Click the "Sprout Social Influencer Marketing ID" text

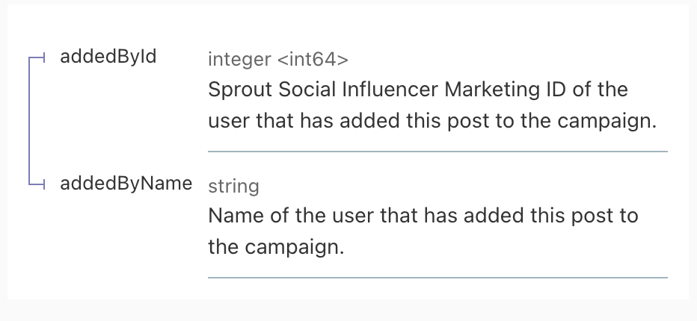372,90
